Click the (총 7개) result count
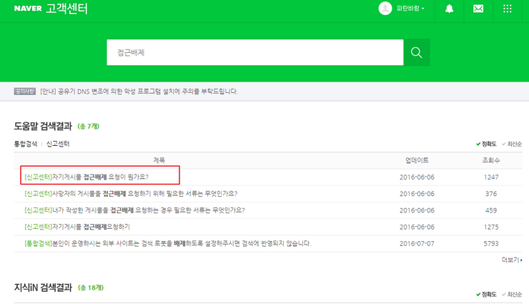The image size is (529, 304). click(x=89, y=127)
